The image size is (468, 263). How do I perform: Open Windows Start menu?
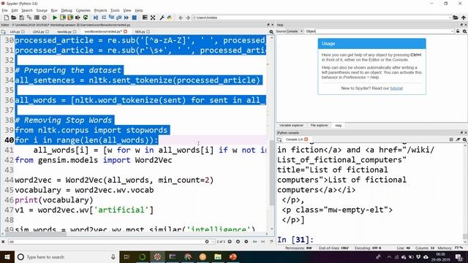coord(7,256)
